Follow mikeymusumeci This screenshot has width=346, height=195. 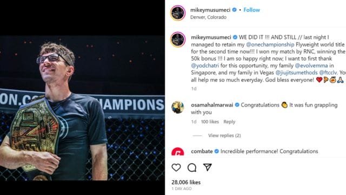(x=251, y=10)
